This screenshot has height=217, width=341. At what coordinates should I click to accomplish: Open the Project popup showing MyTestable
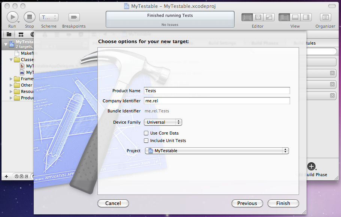(x=217, y=151)
